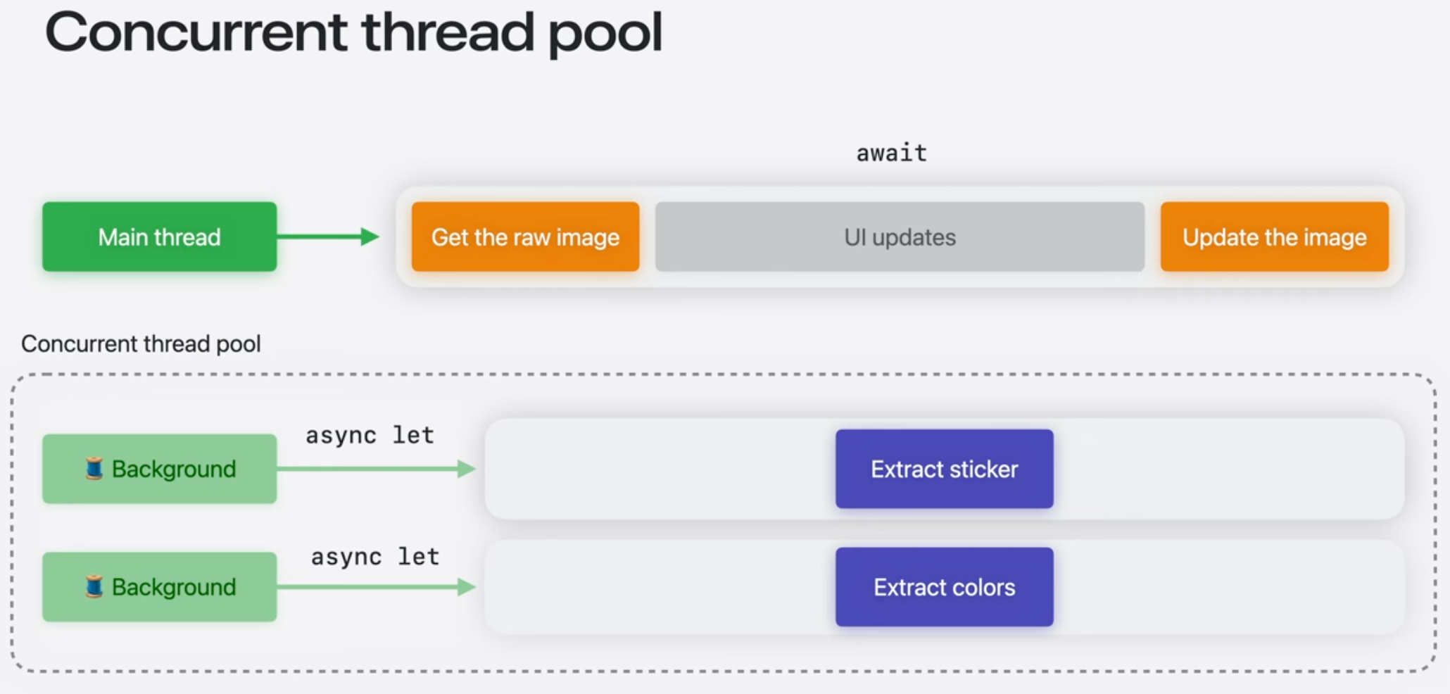Select the lower Background thread box
Screen dimensions: 1450x694
159,586
